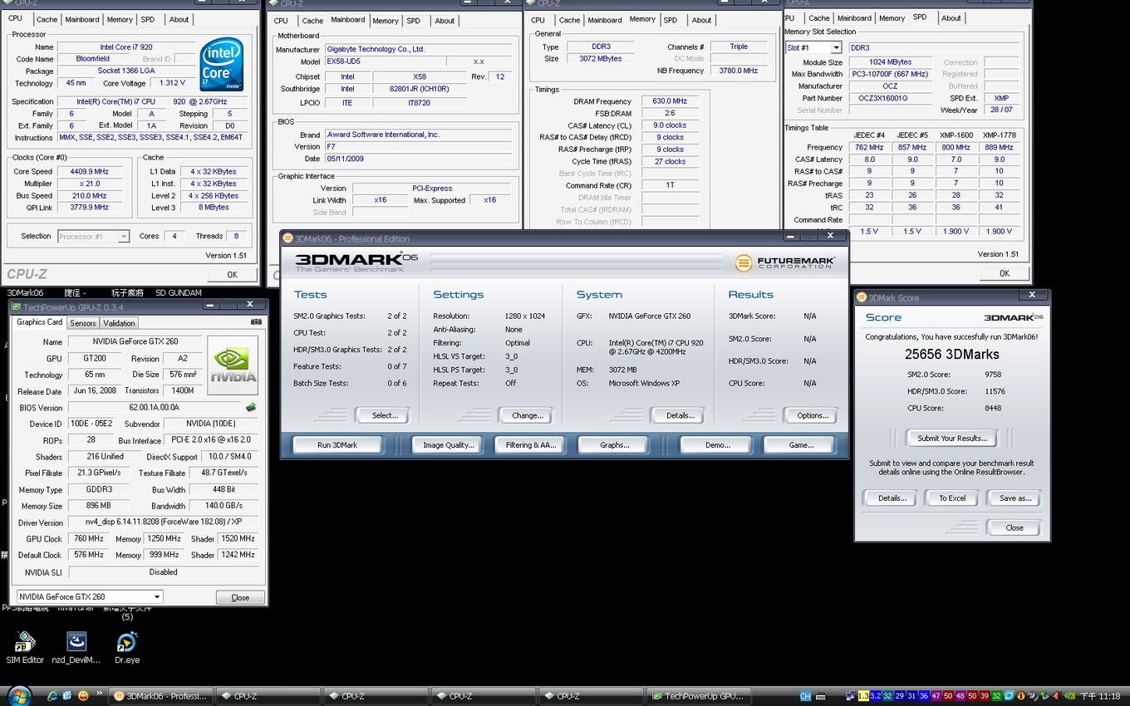Click Change button under Settings

[x=527, y=415]
